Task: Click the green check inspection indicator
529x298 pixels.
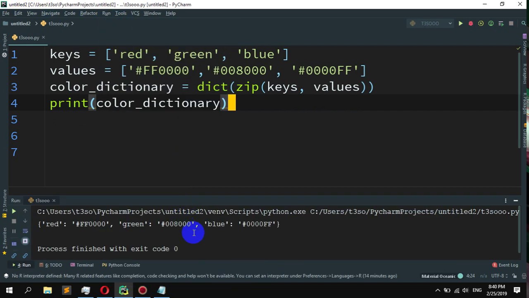Action: tap(519, 48)
